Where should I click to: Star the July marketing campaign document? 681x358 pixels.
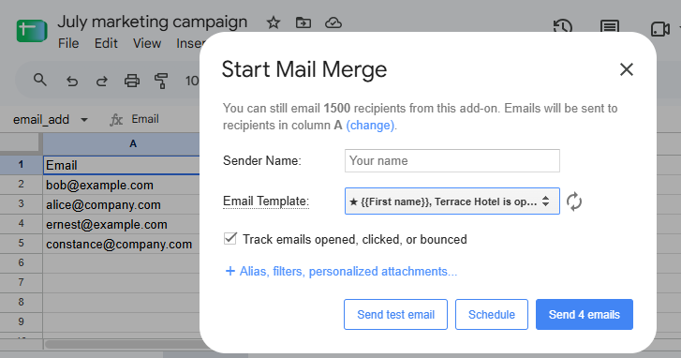(274, 22)
